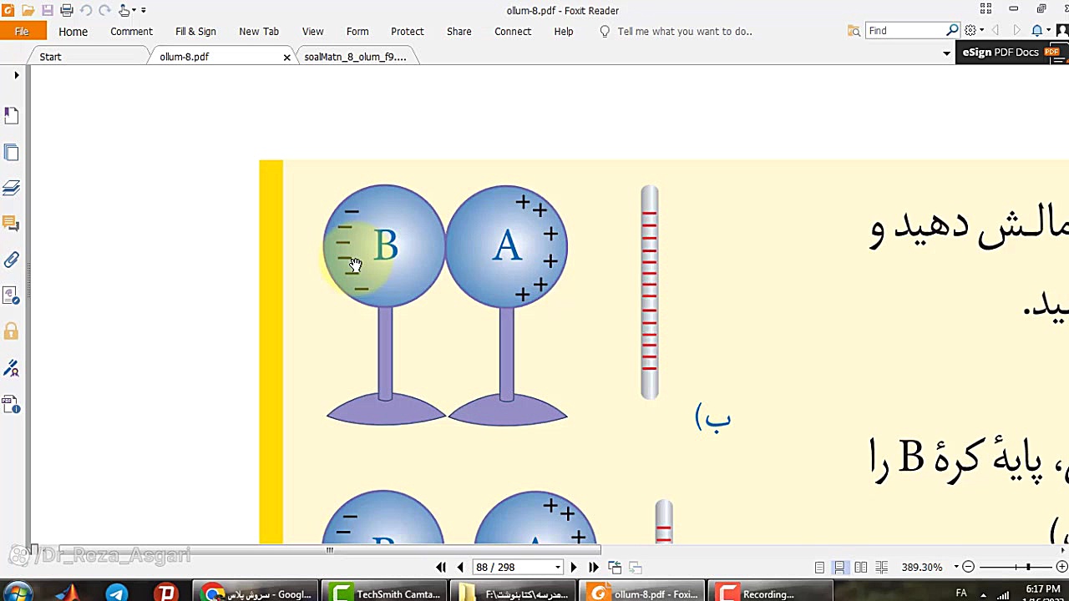This screenshot has width=1069, height=601.
Task: Open the Comments panel
Action: coord(12,224)
